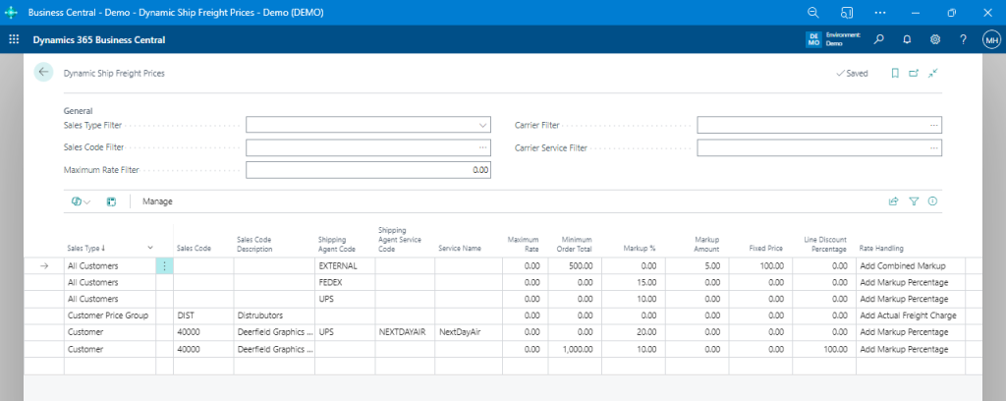The image size is (1006, 401).
Task: Open Carrier Service Filter lookup ellipsis
Action: click(934, 147)
